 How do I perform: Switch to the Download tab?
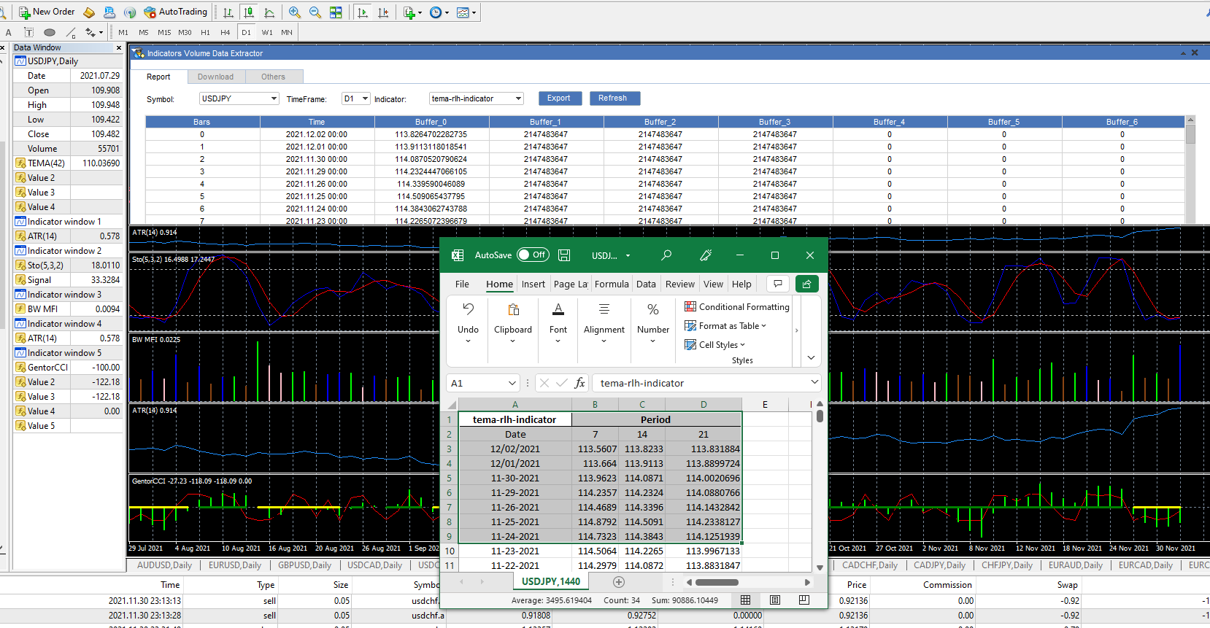click(x=215, y=77)
